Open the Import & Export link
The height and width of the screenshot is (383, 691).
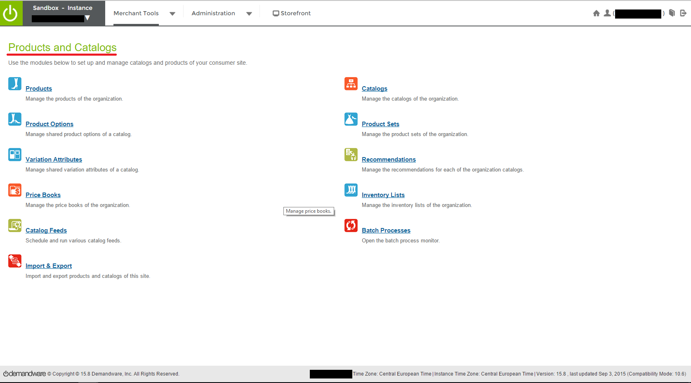pyautogui.click(x=49, y=266)
